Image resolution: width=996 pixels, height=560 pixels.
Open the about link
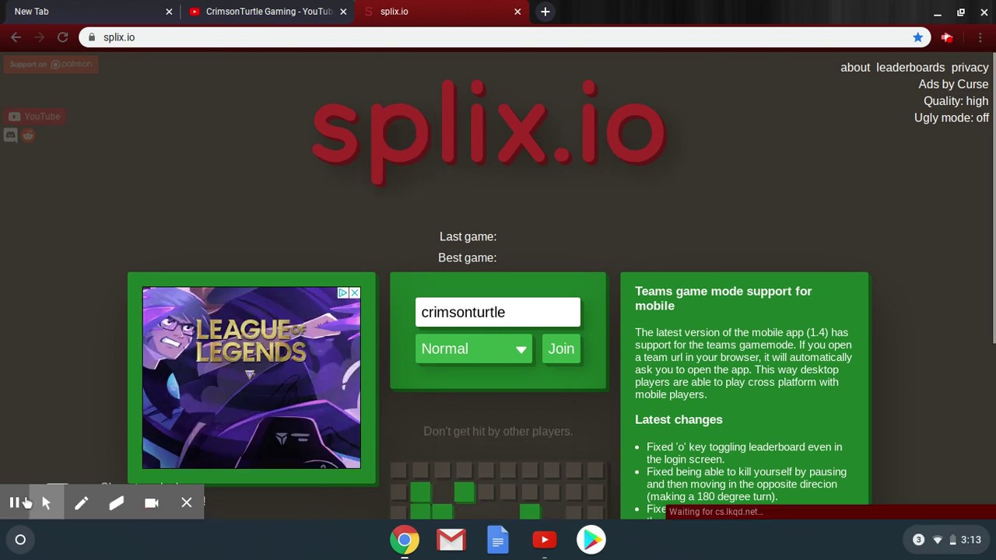point(855,68)
